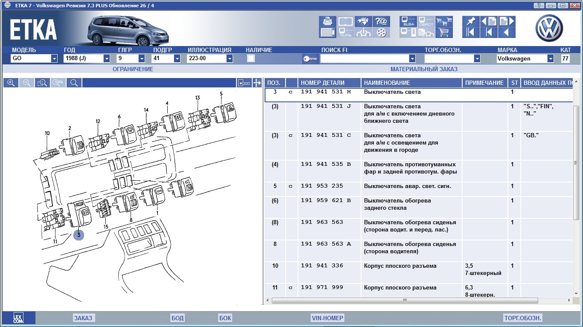The image size is (583, 327).
Task: Click the pushpin bookmark icon
Action: [x=471, y=21]
